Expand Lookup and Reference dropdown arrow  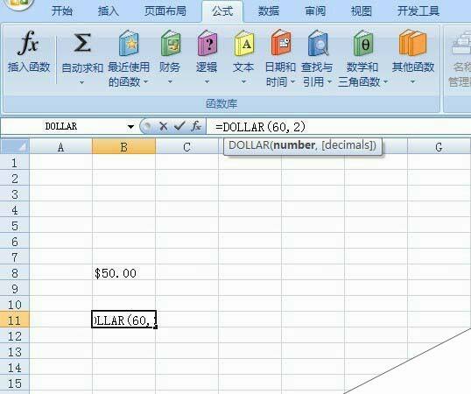[x=329, y=81]
